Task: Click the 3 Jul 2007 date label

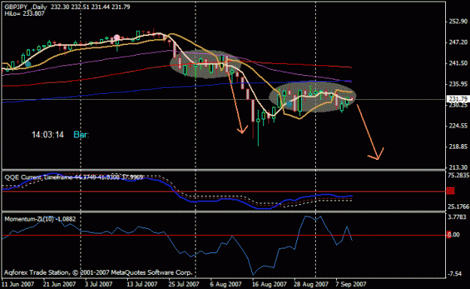Action: (99, 284)
